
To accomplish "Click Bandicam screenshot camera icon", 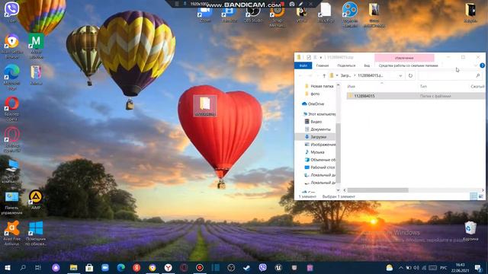I will (x=292, y=4).
